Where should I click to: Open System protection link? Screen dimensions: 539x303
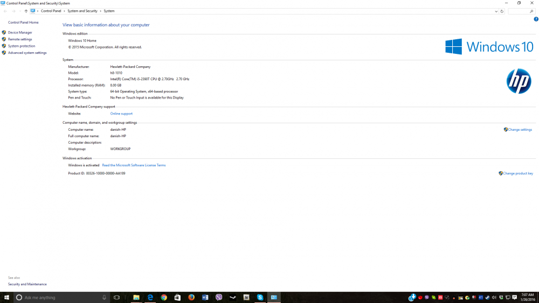coord(22,46)
